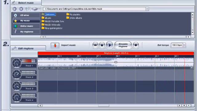The height and width of the screenshot is (111, 197).
Task: Click the Track 3 label button
Action: (29, 88)
